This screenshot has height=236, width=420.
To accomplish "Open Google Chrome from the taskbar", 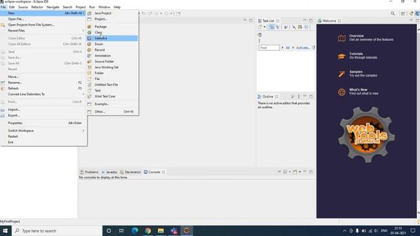I will [148, 231].
